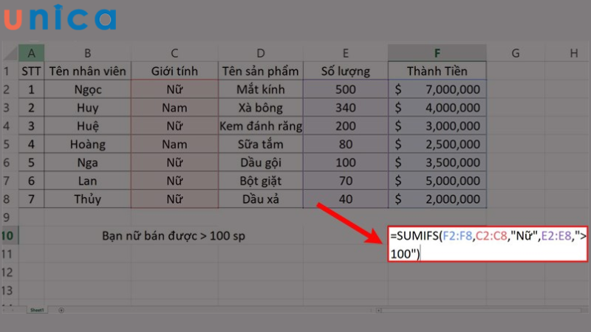Select quantity cell showing 70

point(346,181)
